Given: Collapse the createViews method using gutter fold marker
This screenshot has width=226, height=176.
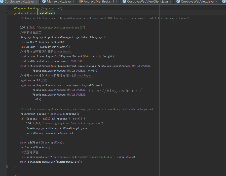Looking at the screenshot, I should [x=7, y=13].
